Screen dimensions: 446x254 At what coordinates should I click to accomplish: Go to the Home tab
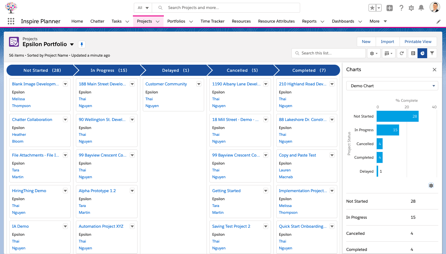click(77, 21)
